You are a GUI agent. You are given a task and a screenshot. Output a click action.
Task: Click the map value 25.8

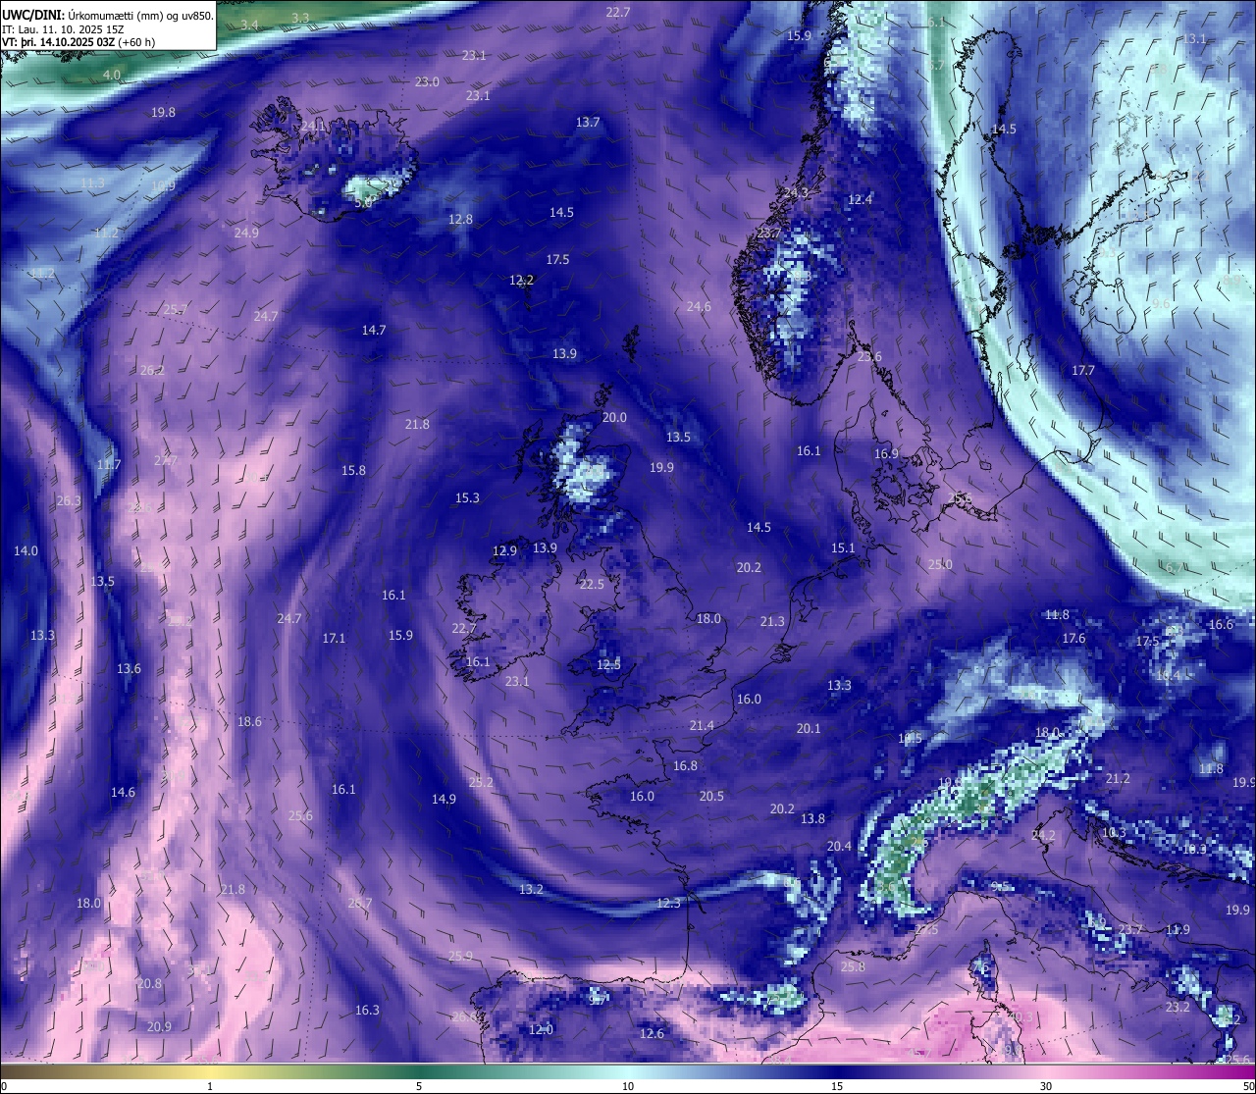(x=853, y=966)
